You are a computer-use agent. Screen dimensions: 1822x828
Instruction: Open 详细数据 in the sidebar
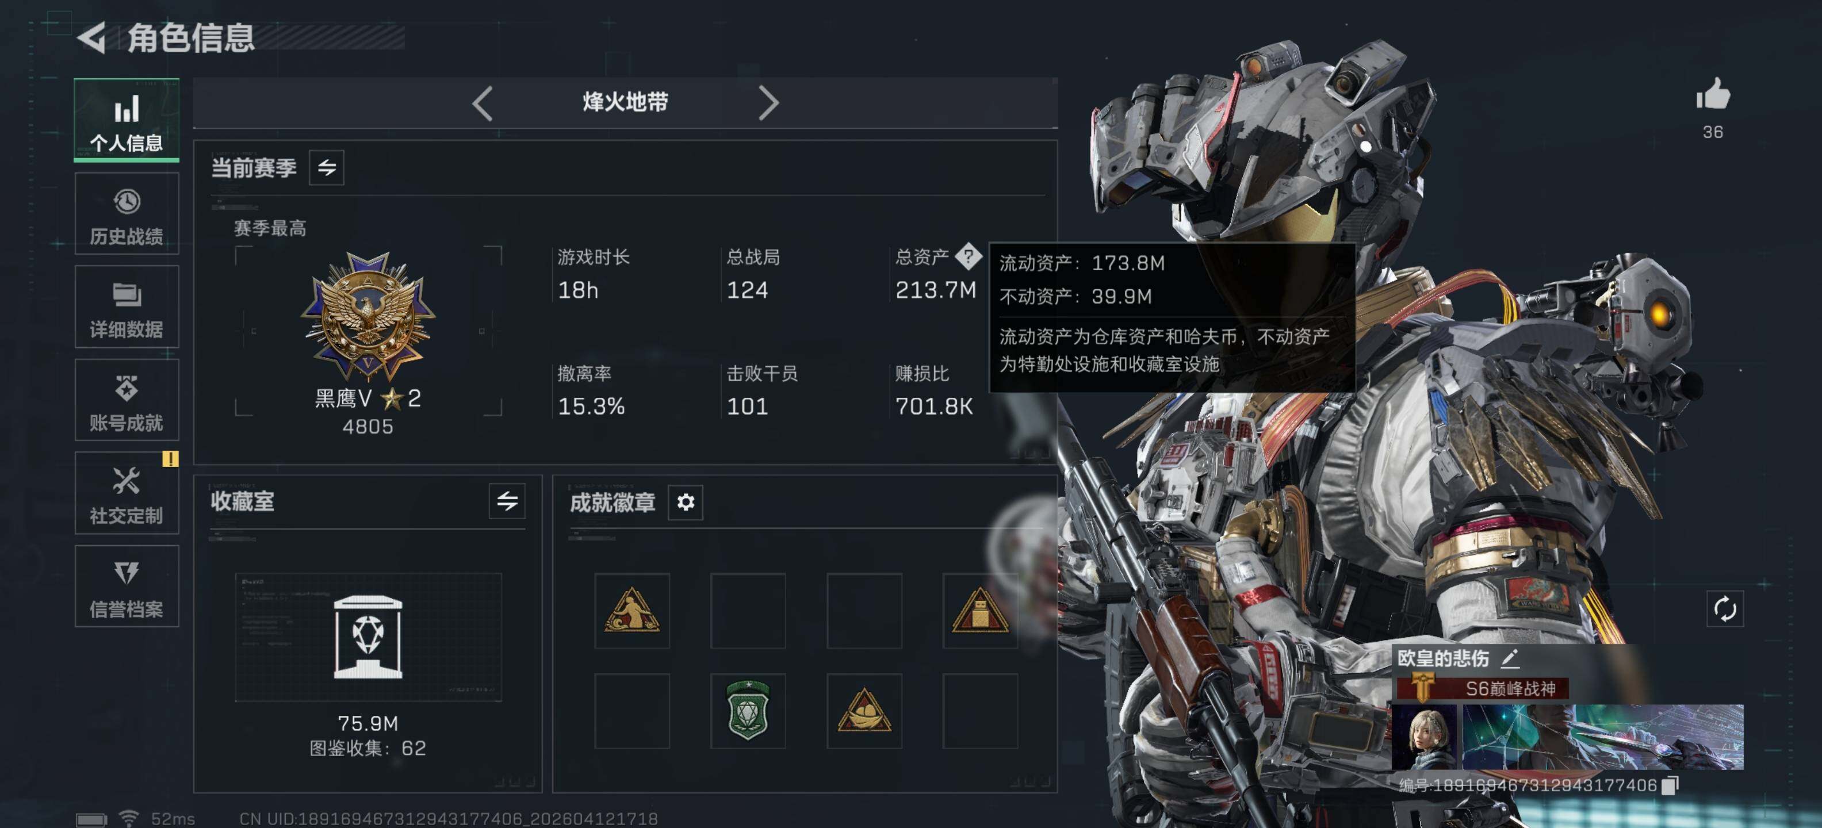[127, 307]
